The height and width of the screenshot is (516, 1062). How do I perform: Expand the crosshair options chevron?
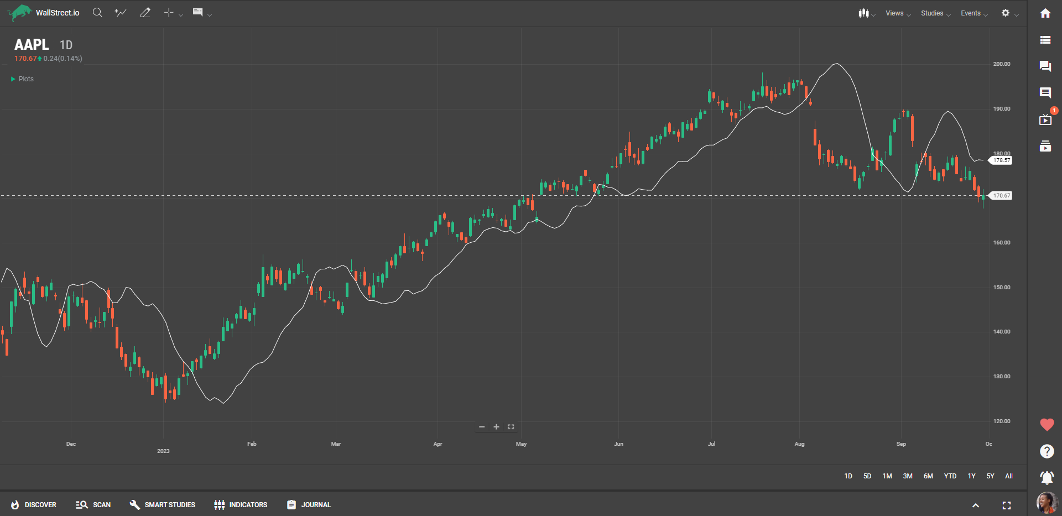coord(181,15)
